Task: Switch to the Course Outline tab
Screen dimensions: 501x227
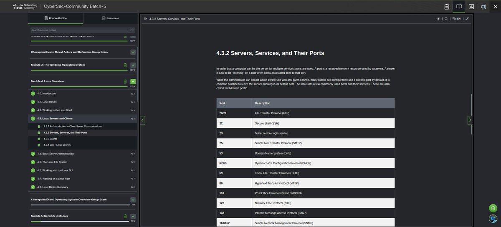Action: [56, 18]
